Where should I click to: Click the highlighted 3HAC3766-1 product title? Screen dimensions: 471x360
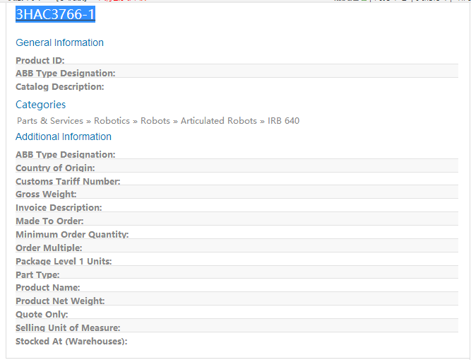(55, 14)
